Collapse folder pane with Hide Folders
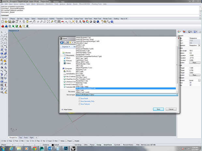Image resolution: width=202 pixels, height=151 pixels. pos(66,110)
